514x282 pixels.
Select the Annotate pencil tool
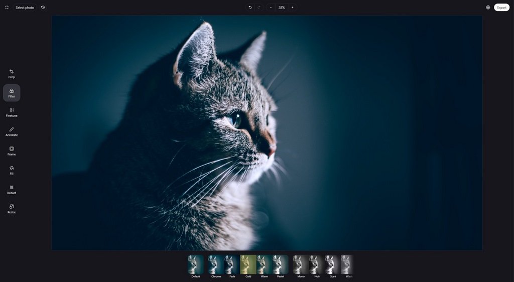click(12, 131)
